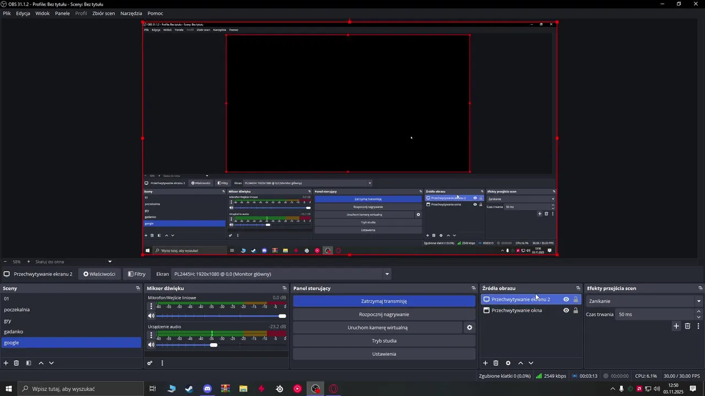The image size is (705, 396).
Task: Open the Panele menu
Action: pyautogui.click(x=62, y=13)
